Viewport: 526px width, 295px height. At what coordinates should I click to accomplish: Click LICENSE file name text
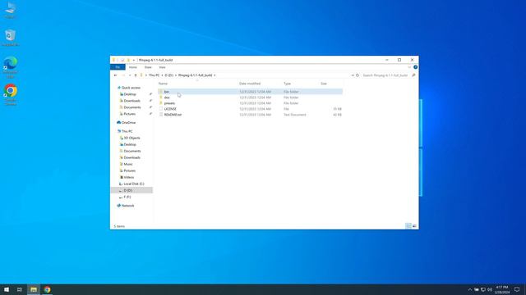click(170, 109)
